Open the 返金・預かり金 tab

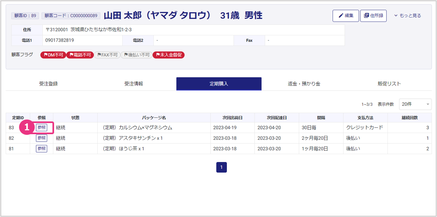tap(304, 84)
